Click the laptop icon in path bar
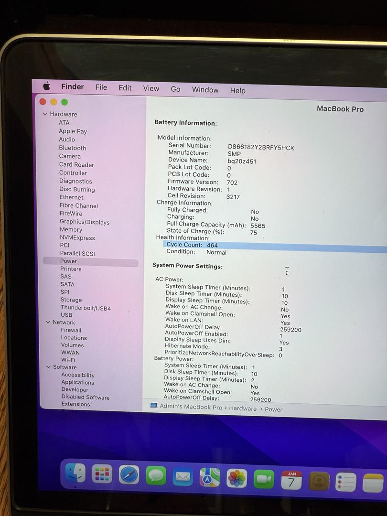This screenshot has width=387, height=516. tap(153, 405)
